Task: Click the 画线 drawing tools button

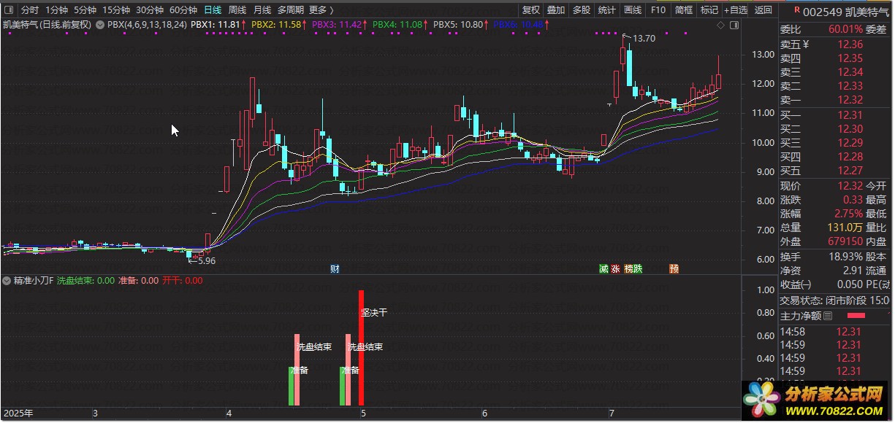Action: click(632, 10)
